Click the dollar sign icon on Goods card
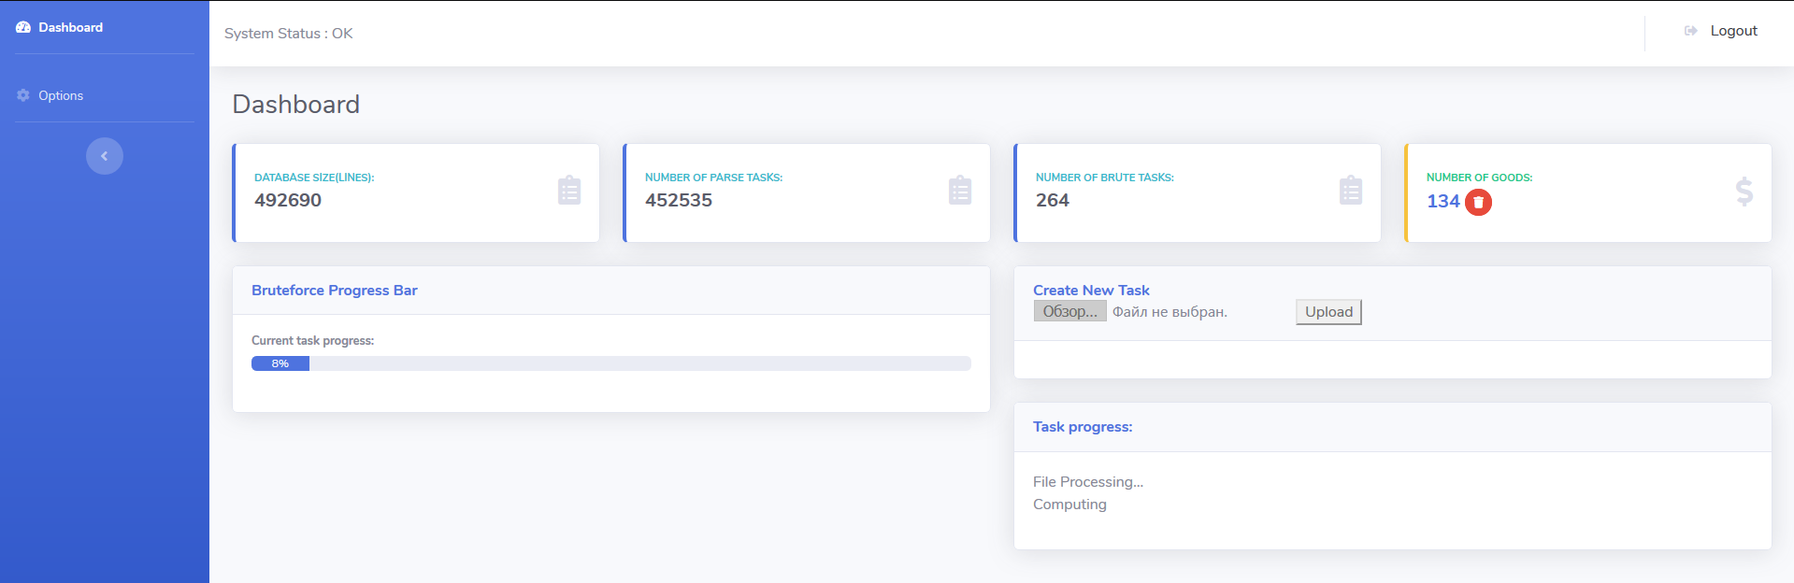The height and width of the screenshot is (583, 1794). point(1744,192)
